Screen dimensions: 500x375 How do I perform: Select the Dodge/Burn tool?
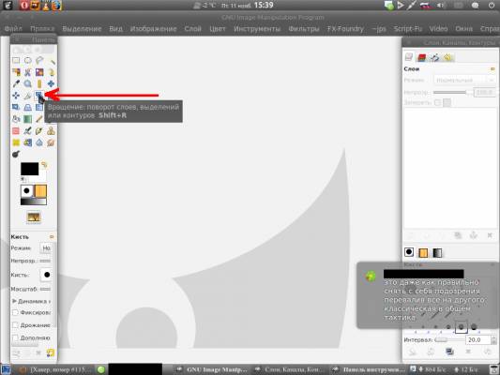pos(16,154)
